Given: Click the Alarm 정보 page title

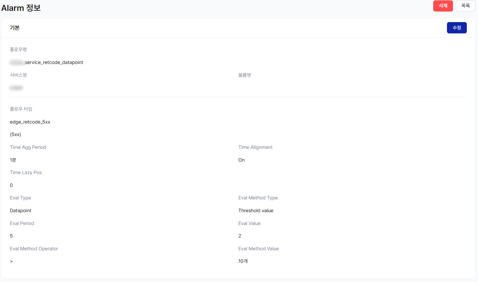Looking at the screenshot, I should [21, 8].
